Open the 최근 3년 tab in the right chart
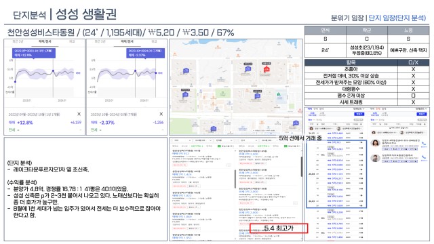Viewport: 434px width, 244px height. click(x=100, y=42)
